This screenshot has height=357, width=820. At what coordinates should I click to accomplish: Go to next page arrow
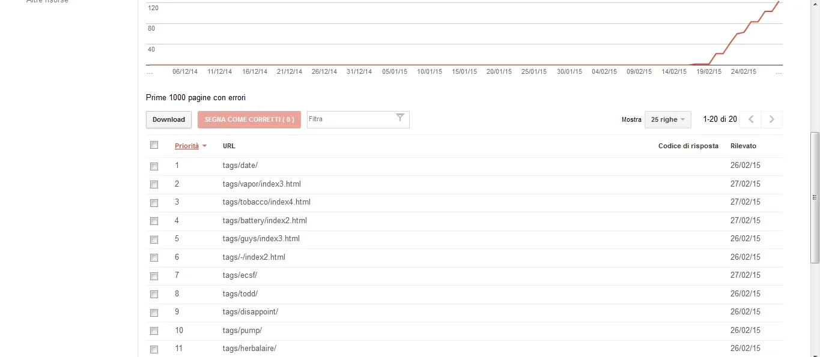tap(772, 119)
